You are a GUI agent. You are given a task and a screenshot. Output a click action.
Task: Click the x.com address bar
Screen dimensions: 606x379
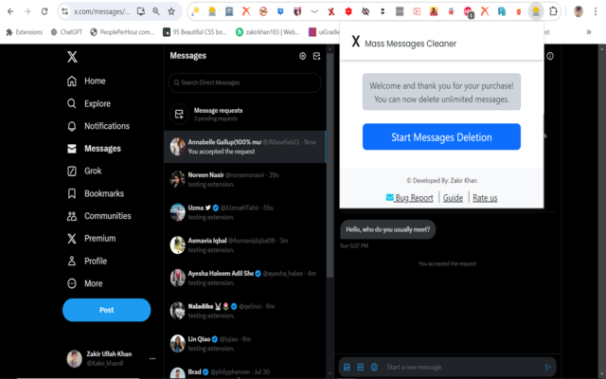click(x=102, y=11)
